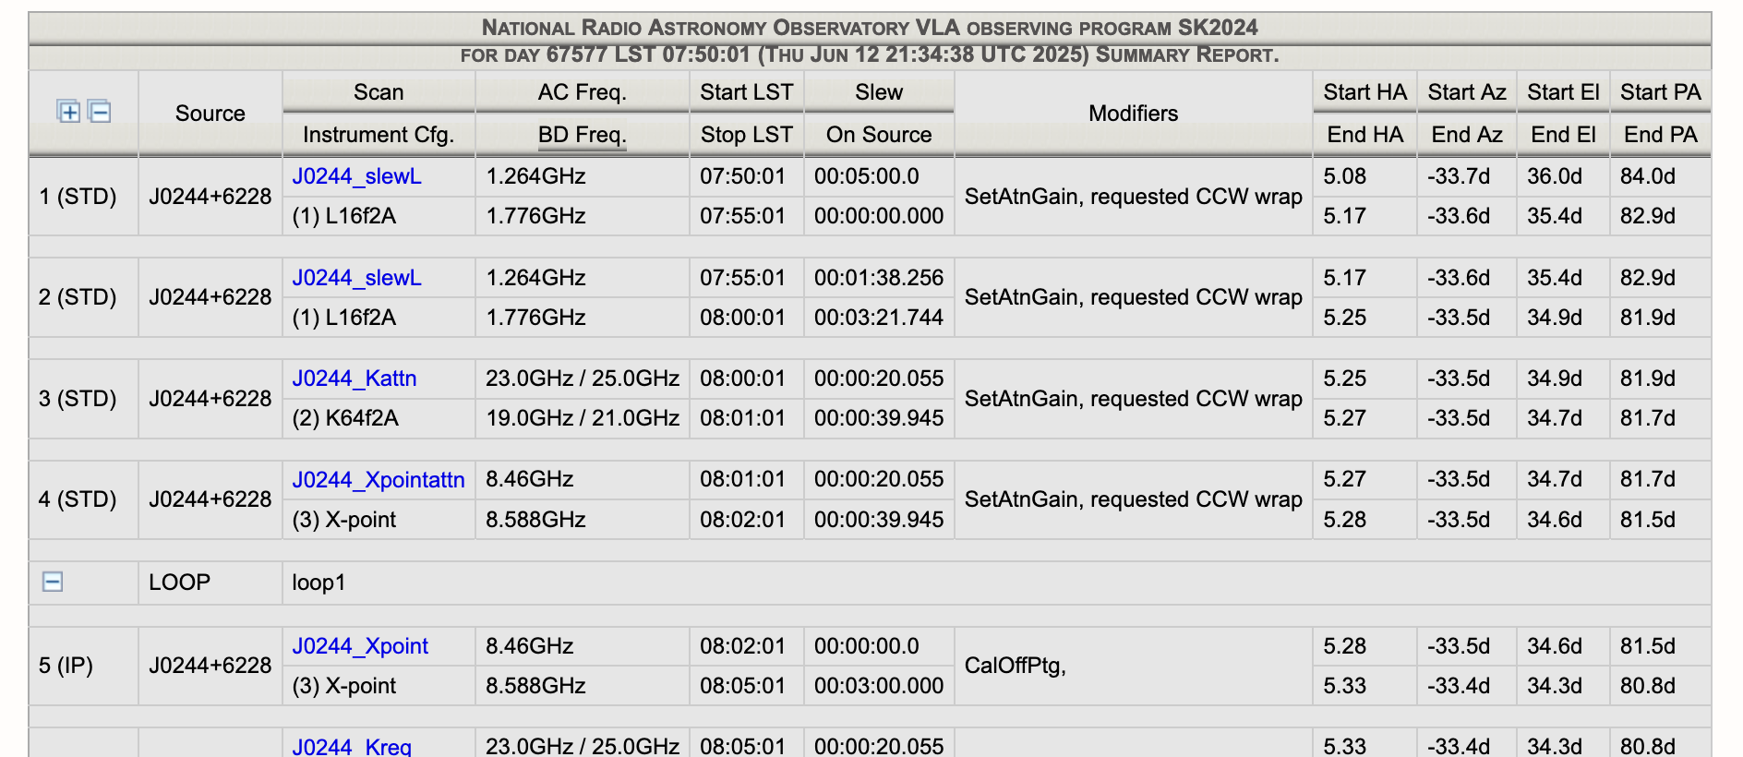This screenshot has width=1743, height=757.
Task: Click the loop1 label text
Action: (319, 583)
